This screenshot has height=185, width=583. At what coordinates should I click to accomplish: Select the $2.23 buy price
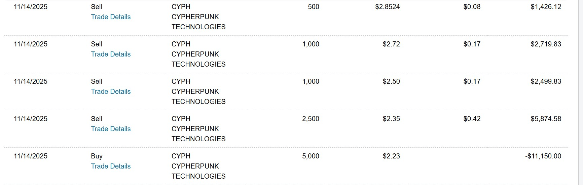point(391,156)
